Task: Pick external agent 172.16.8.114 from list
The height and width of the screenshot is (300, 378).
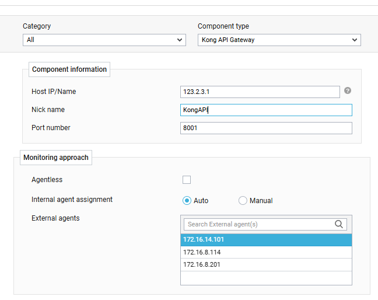Action: [266, 252]
